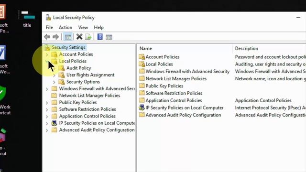Select Windows Firewall with Advanced Security in list
The width and height of the screenshot is (306, 172).
(x=187, y=71)
